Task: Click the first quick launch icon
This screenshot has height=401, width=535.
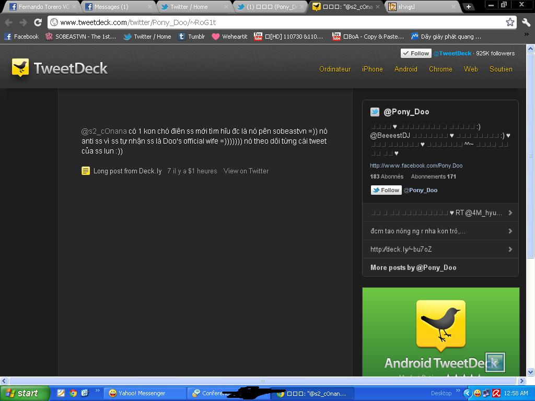Action: [x=61, y=393]
